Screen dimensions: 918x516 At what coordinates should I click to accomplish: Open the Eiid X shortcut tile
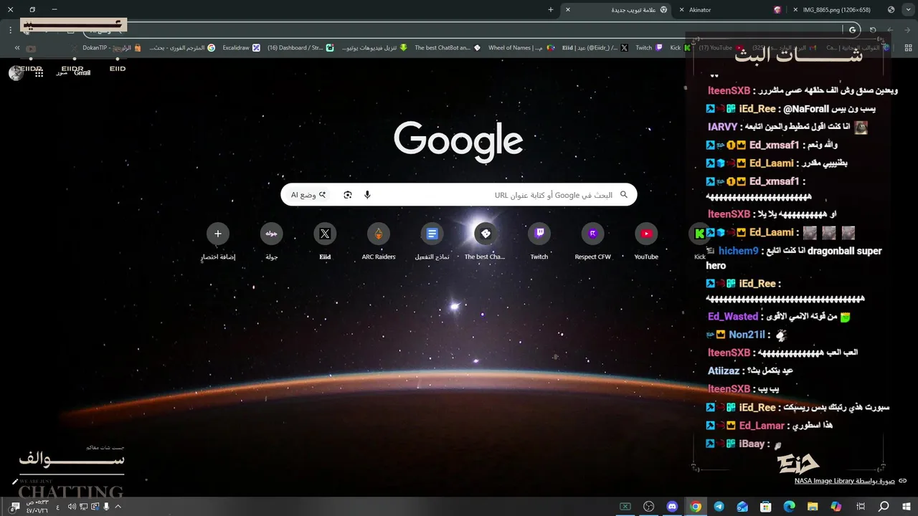click(325, 242)
